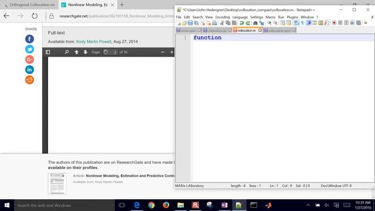Zoom out of the PDF with minus
The height and width of the screenshot is (211, 375).
click(163, 52)
